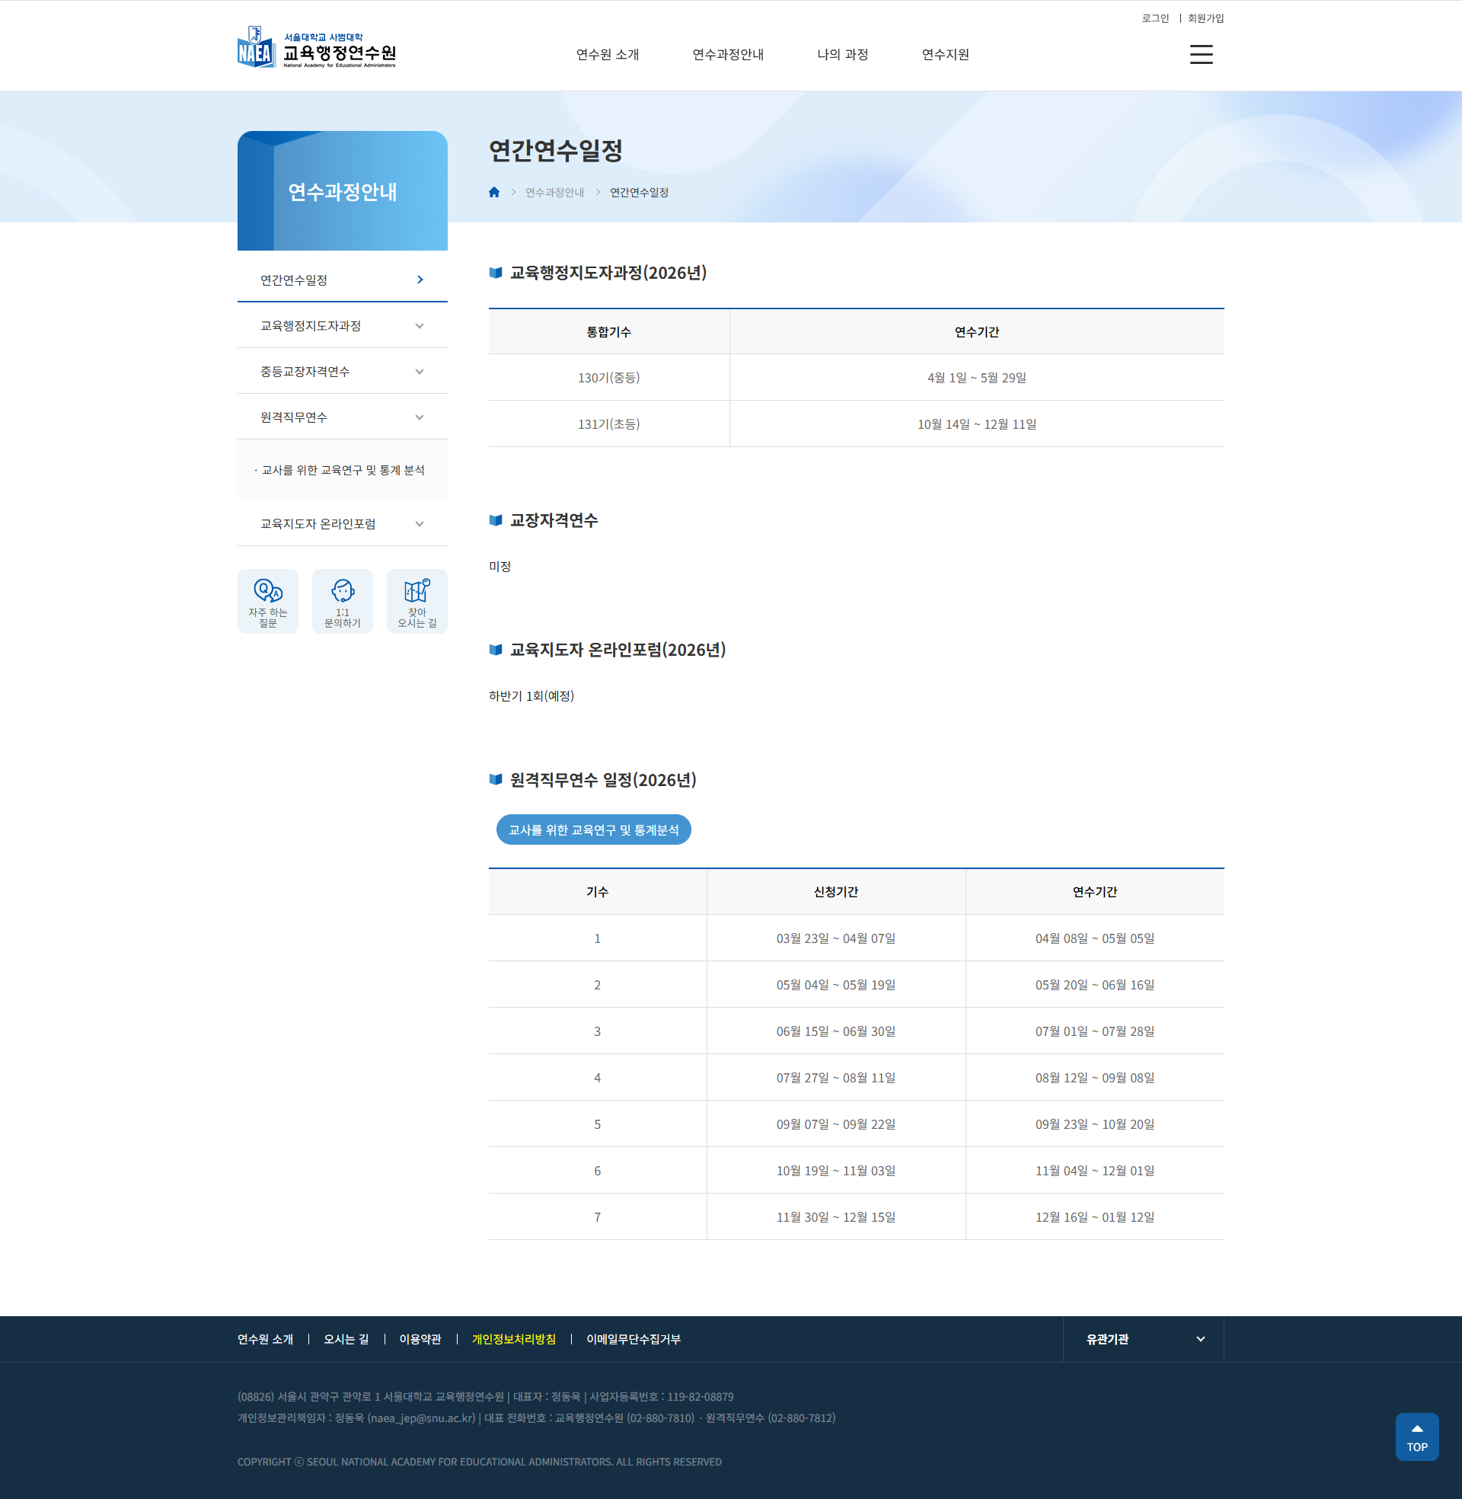Click the home breadcrumb icon
The width and height of the screenshot is (1462, 1499).
click(x=493, y=193)
